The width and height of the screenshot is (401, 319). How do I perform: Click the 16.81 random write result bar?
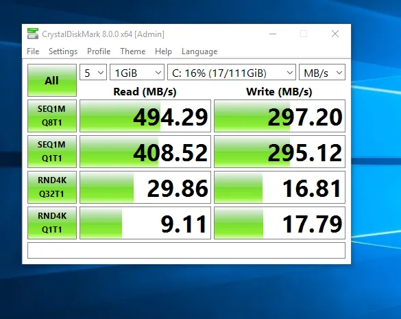click(x=280, y=187)
